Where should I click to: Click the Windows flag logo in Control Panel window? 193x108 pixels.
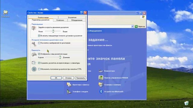pos(143,17)
